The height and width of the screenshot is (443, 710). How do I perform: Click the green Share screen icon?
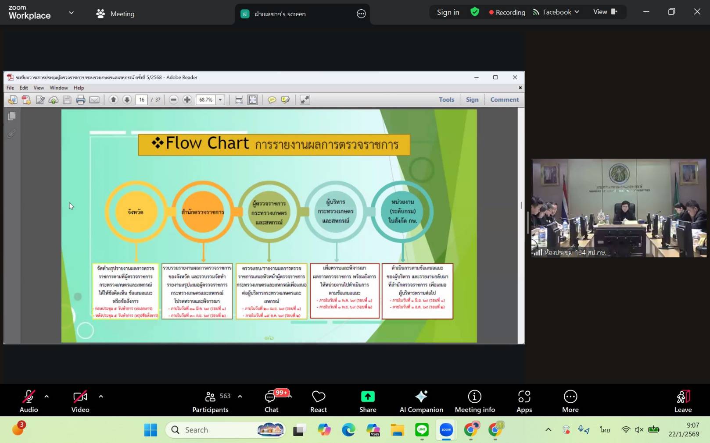[x=368, y=397]
